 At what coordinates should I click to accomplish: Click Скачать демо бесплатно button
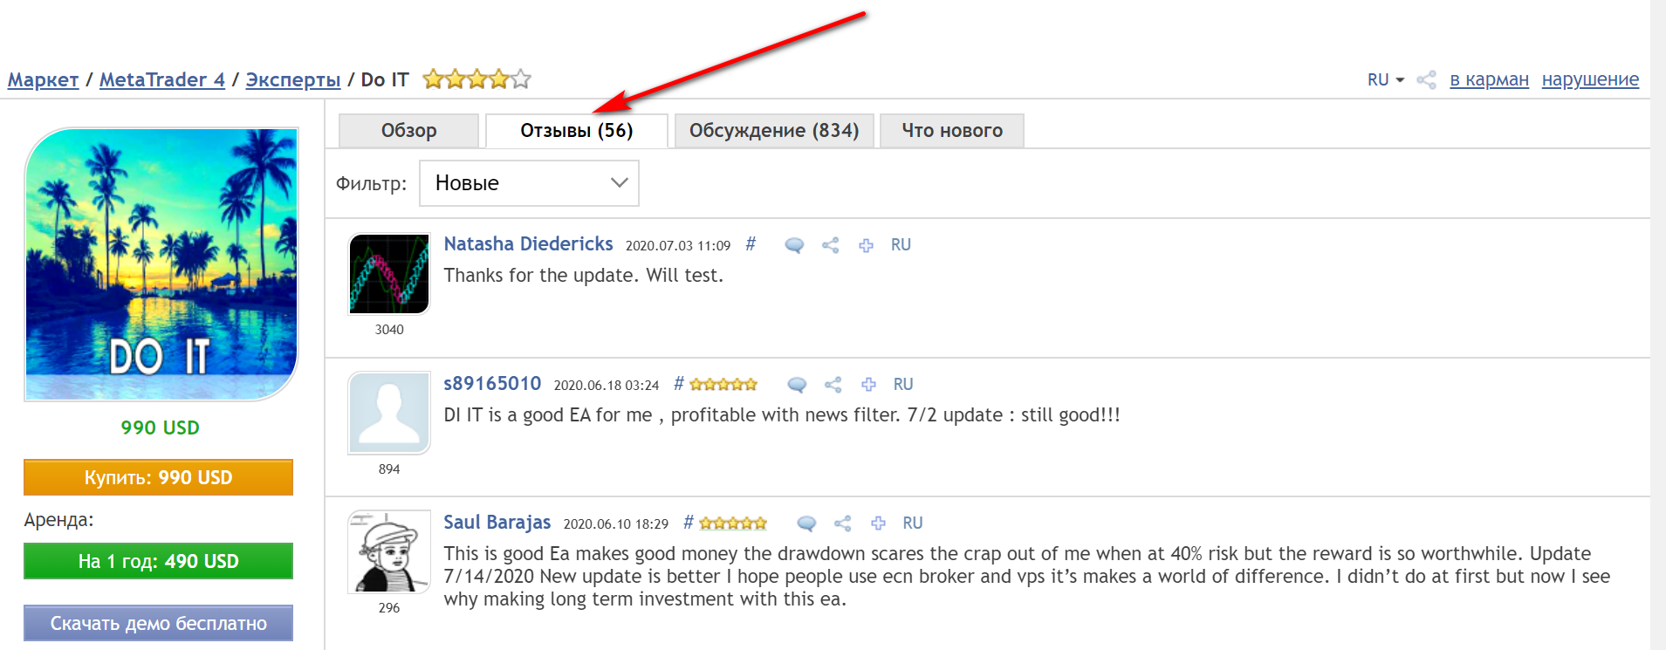coord(158,623)
